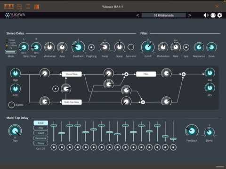The height and width of the screenshot is (169, 226).
Task: Click the audio speaker icon
Action: coord(206,15)
